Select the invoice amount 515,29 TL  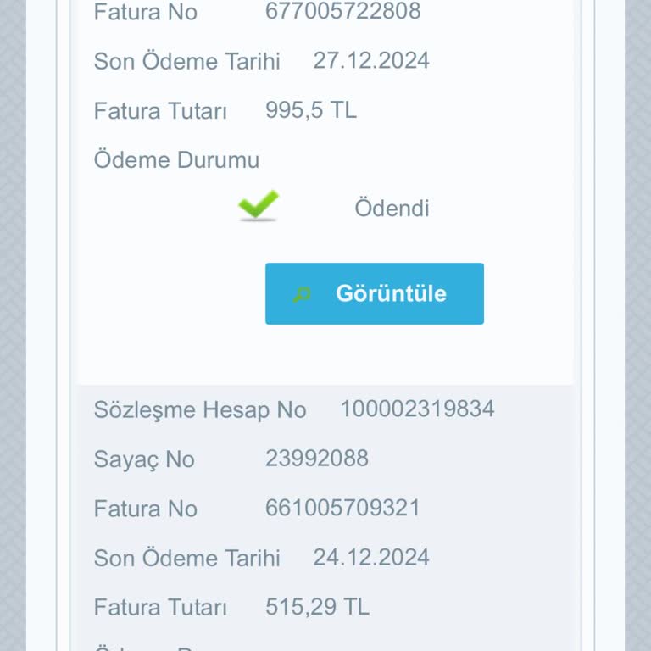point(318,607)
